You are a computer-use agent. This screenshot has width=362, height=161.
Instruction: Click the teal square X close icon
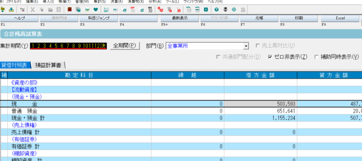coord(206,10)
